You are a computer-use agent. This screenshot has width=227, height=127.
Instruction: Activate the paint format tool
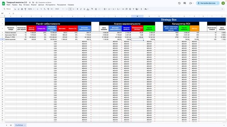coord(25,9)
